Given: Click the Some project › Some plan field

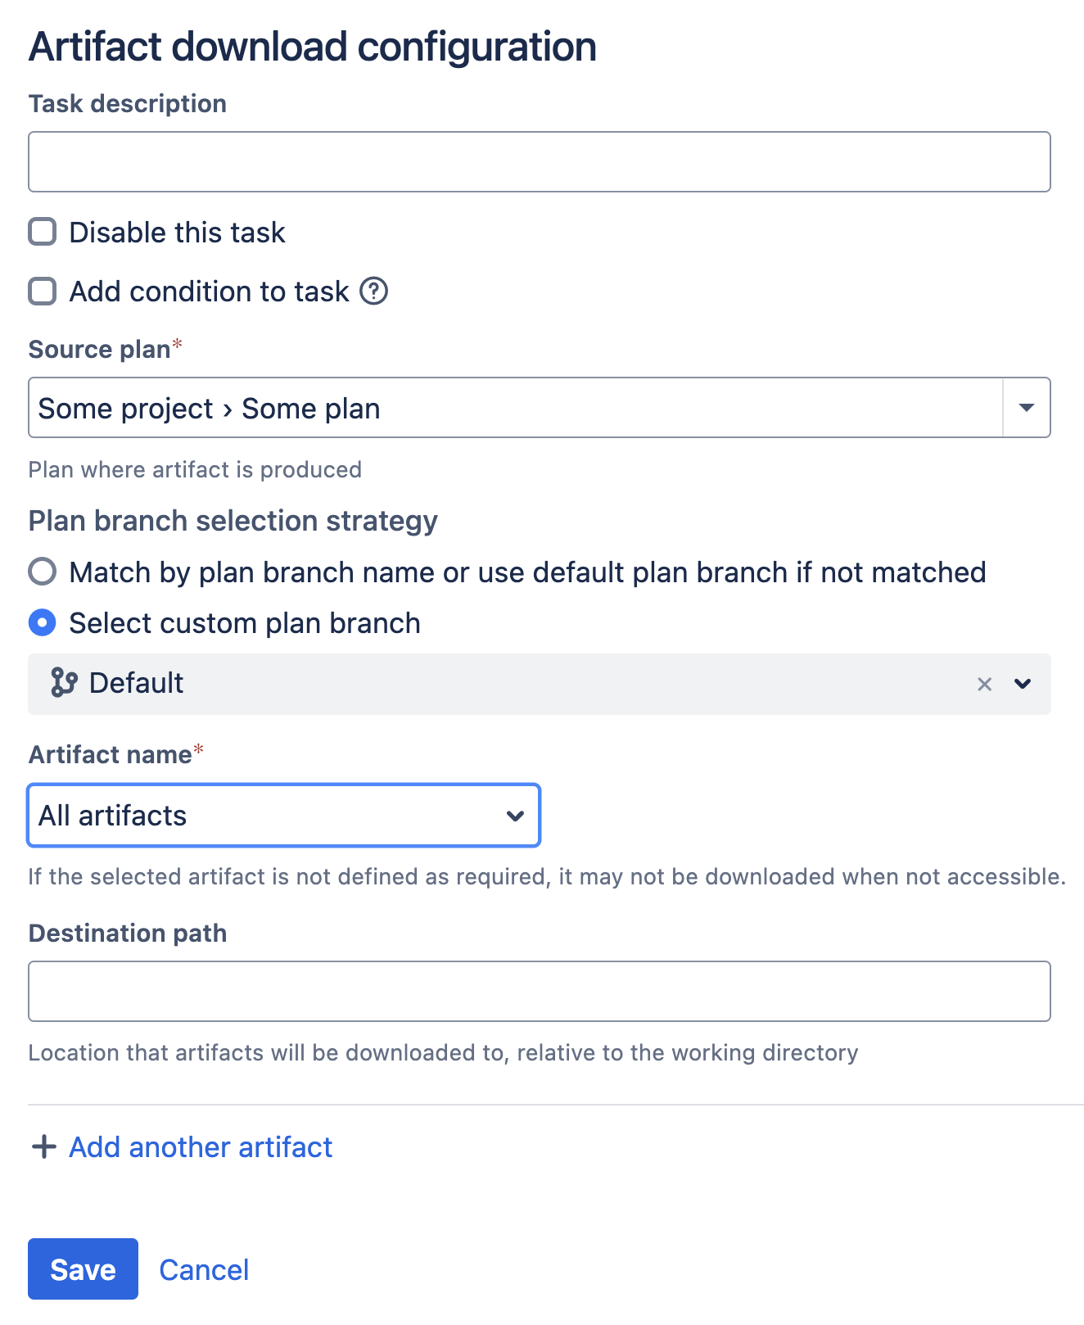Looking at the screenshot, I should (516, 408).
